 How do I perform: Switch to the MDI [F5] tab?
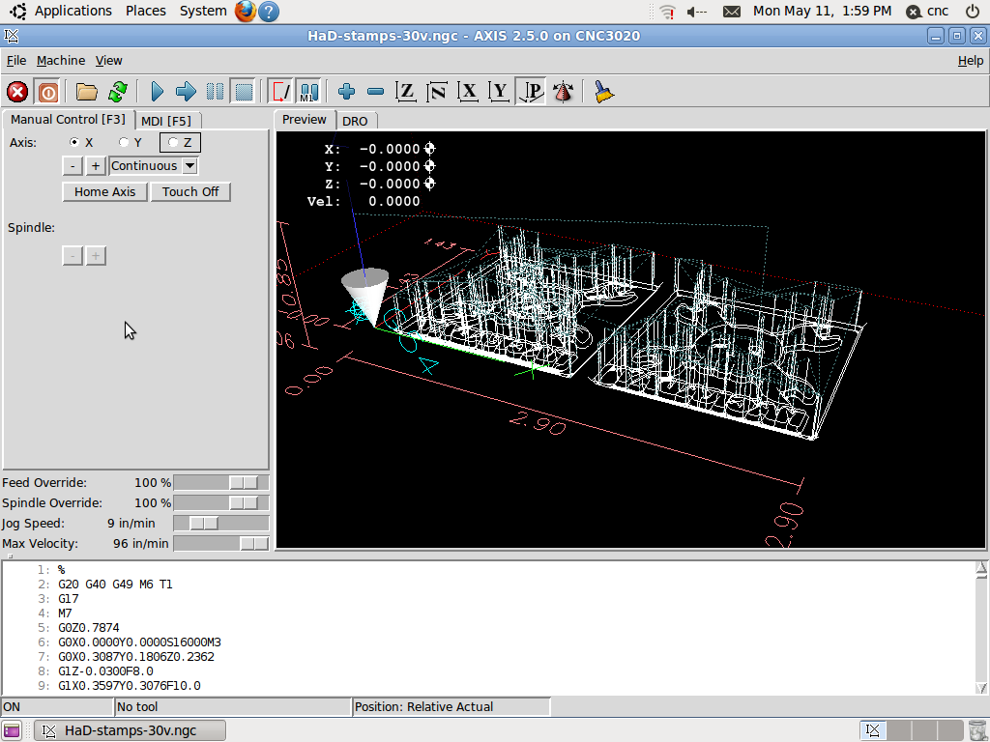point(165,121)
